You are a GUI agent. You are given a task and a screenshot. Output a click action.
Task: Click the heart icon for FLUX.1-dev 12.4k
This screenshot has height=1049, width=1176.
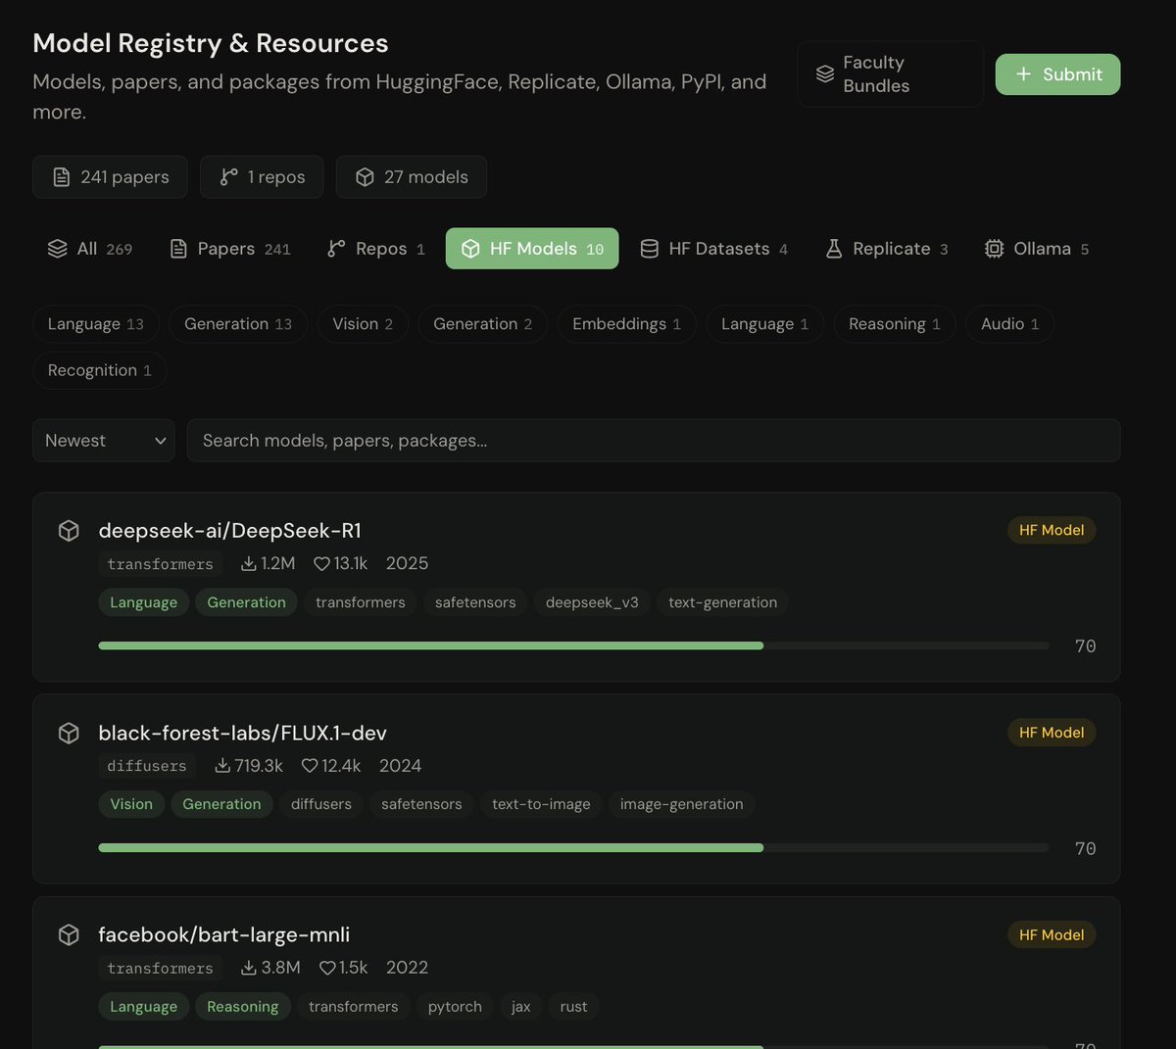(x=310, y=766)
